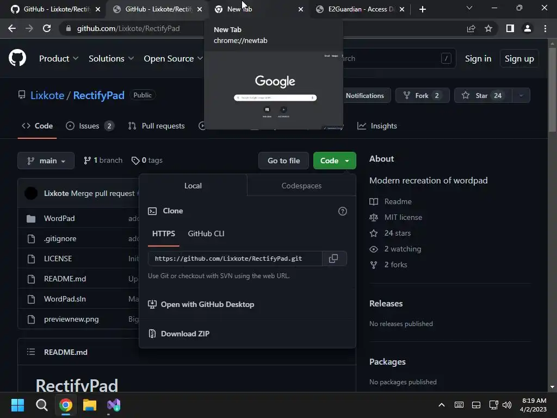Open the main branch selector
This screenshot has width=557, height=418.
click(x=46, y=161)
